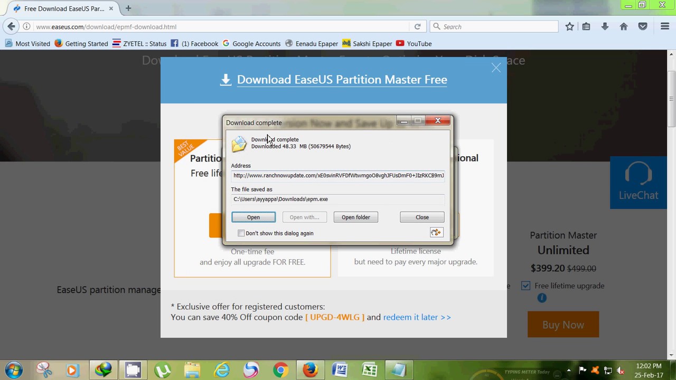Screen dimensions: 676x380
Task: Open YouTube bookmark in bookmarks bar
Action: pyautogui.click(x=414, y=44)
